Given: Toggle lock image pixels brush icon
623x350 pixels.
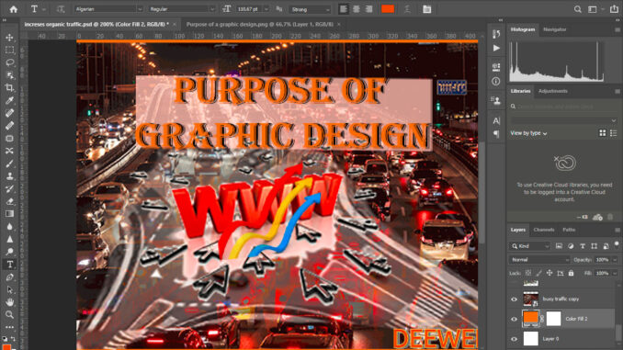Looking at the screenshot, I should click(x=538, y=273).
